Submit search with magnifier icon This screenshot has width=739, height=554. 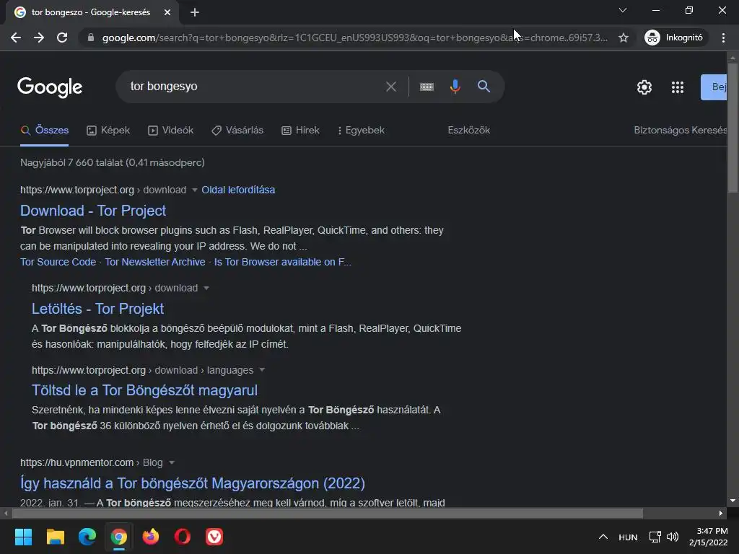pyautogui.click(x=484, y=87)
